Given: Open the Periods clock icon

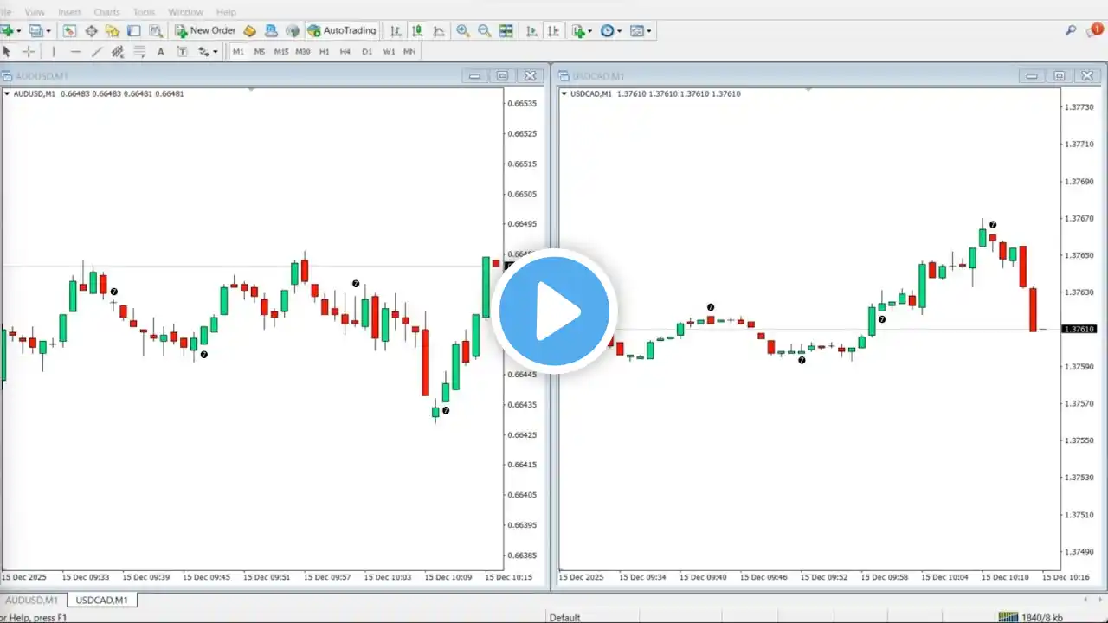Looking at the screenshot, I should [x=607, y=30].
